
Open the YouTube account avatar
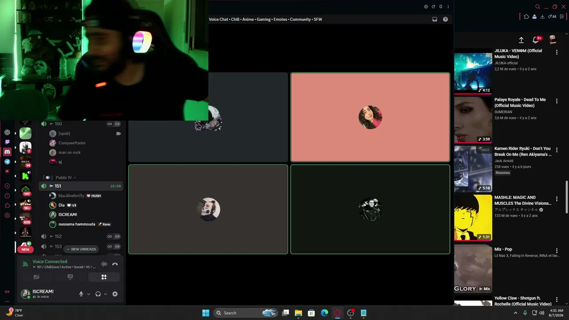pos(553,40)
